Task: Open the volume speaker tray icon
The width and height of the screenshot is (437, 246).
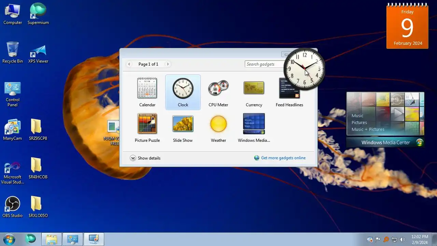Action: click(x=403, y=240)
